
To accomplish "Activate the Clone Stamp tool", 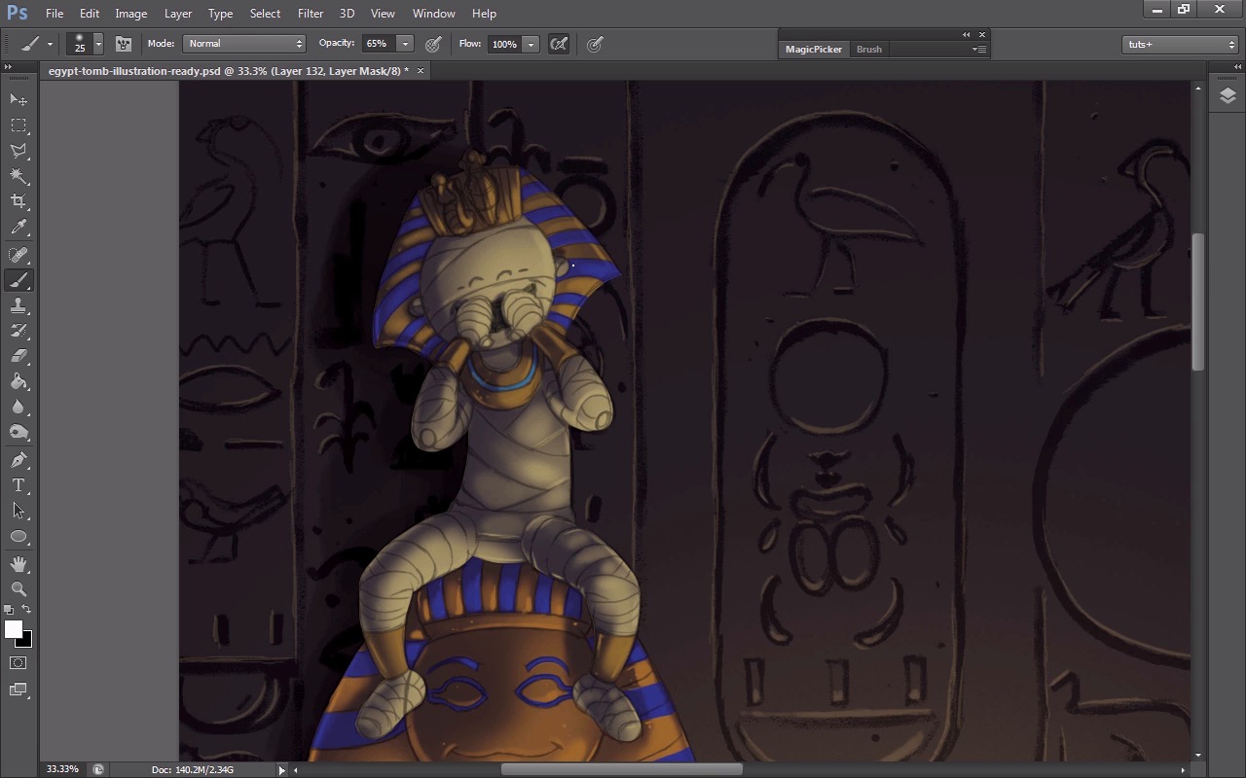I will tap(18, 305).
